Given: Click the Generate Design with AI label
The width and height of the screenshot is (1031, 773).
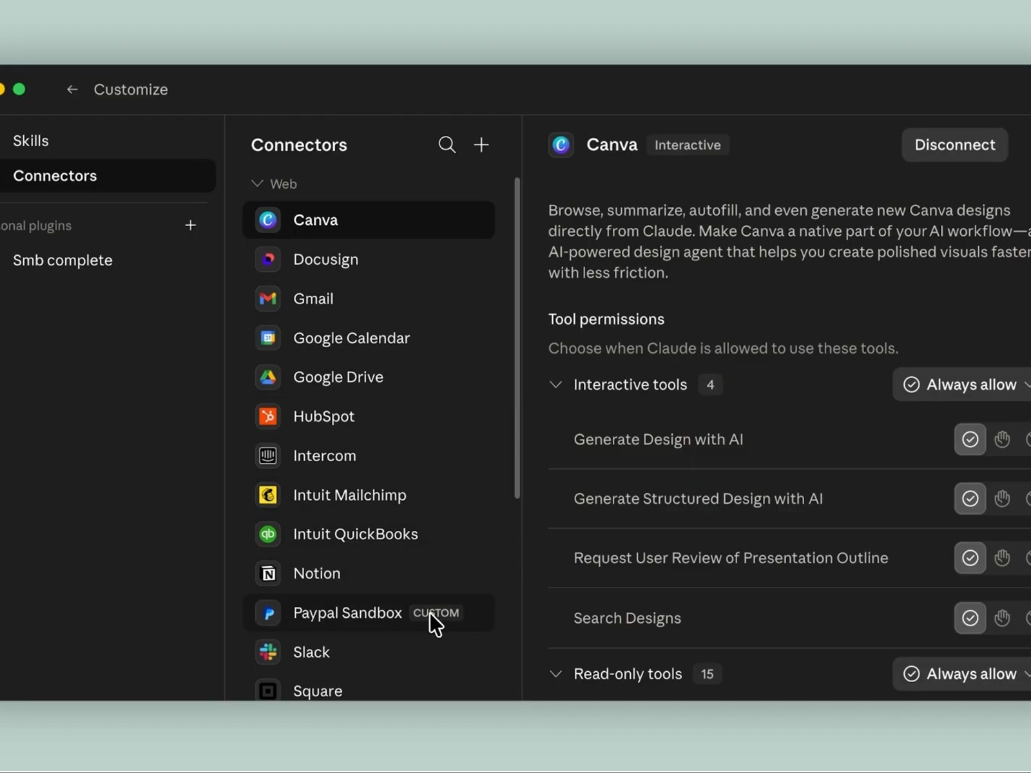Looking at the screenshot, I should coord(658,439).
